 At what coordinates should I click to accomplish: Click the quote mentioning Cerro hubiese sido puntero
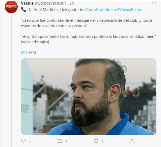88,39
